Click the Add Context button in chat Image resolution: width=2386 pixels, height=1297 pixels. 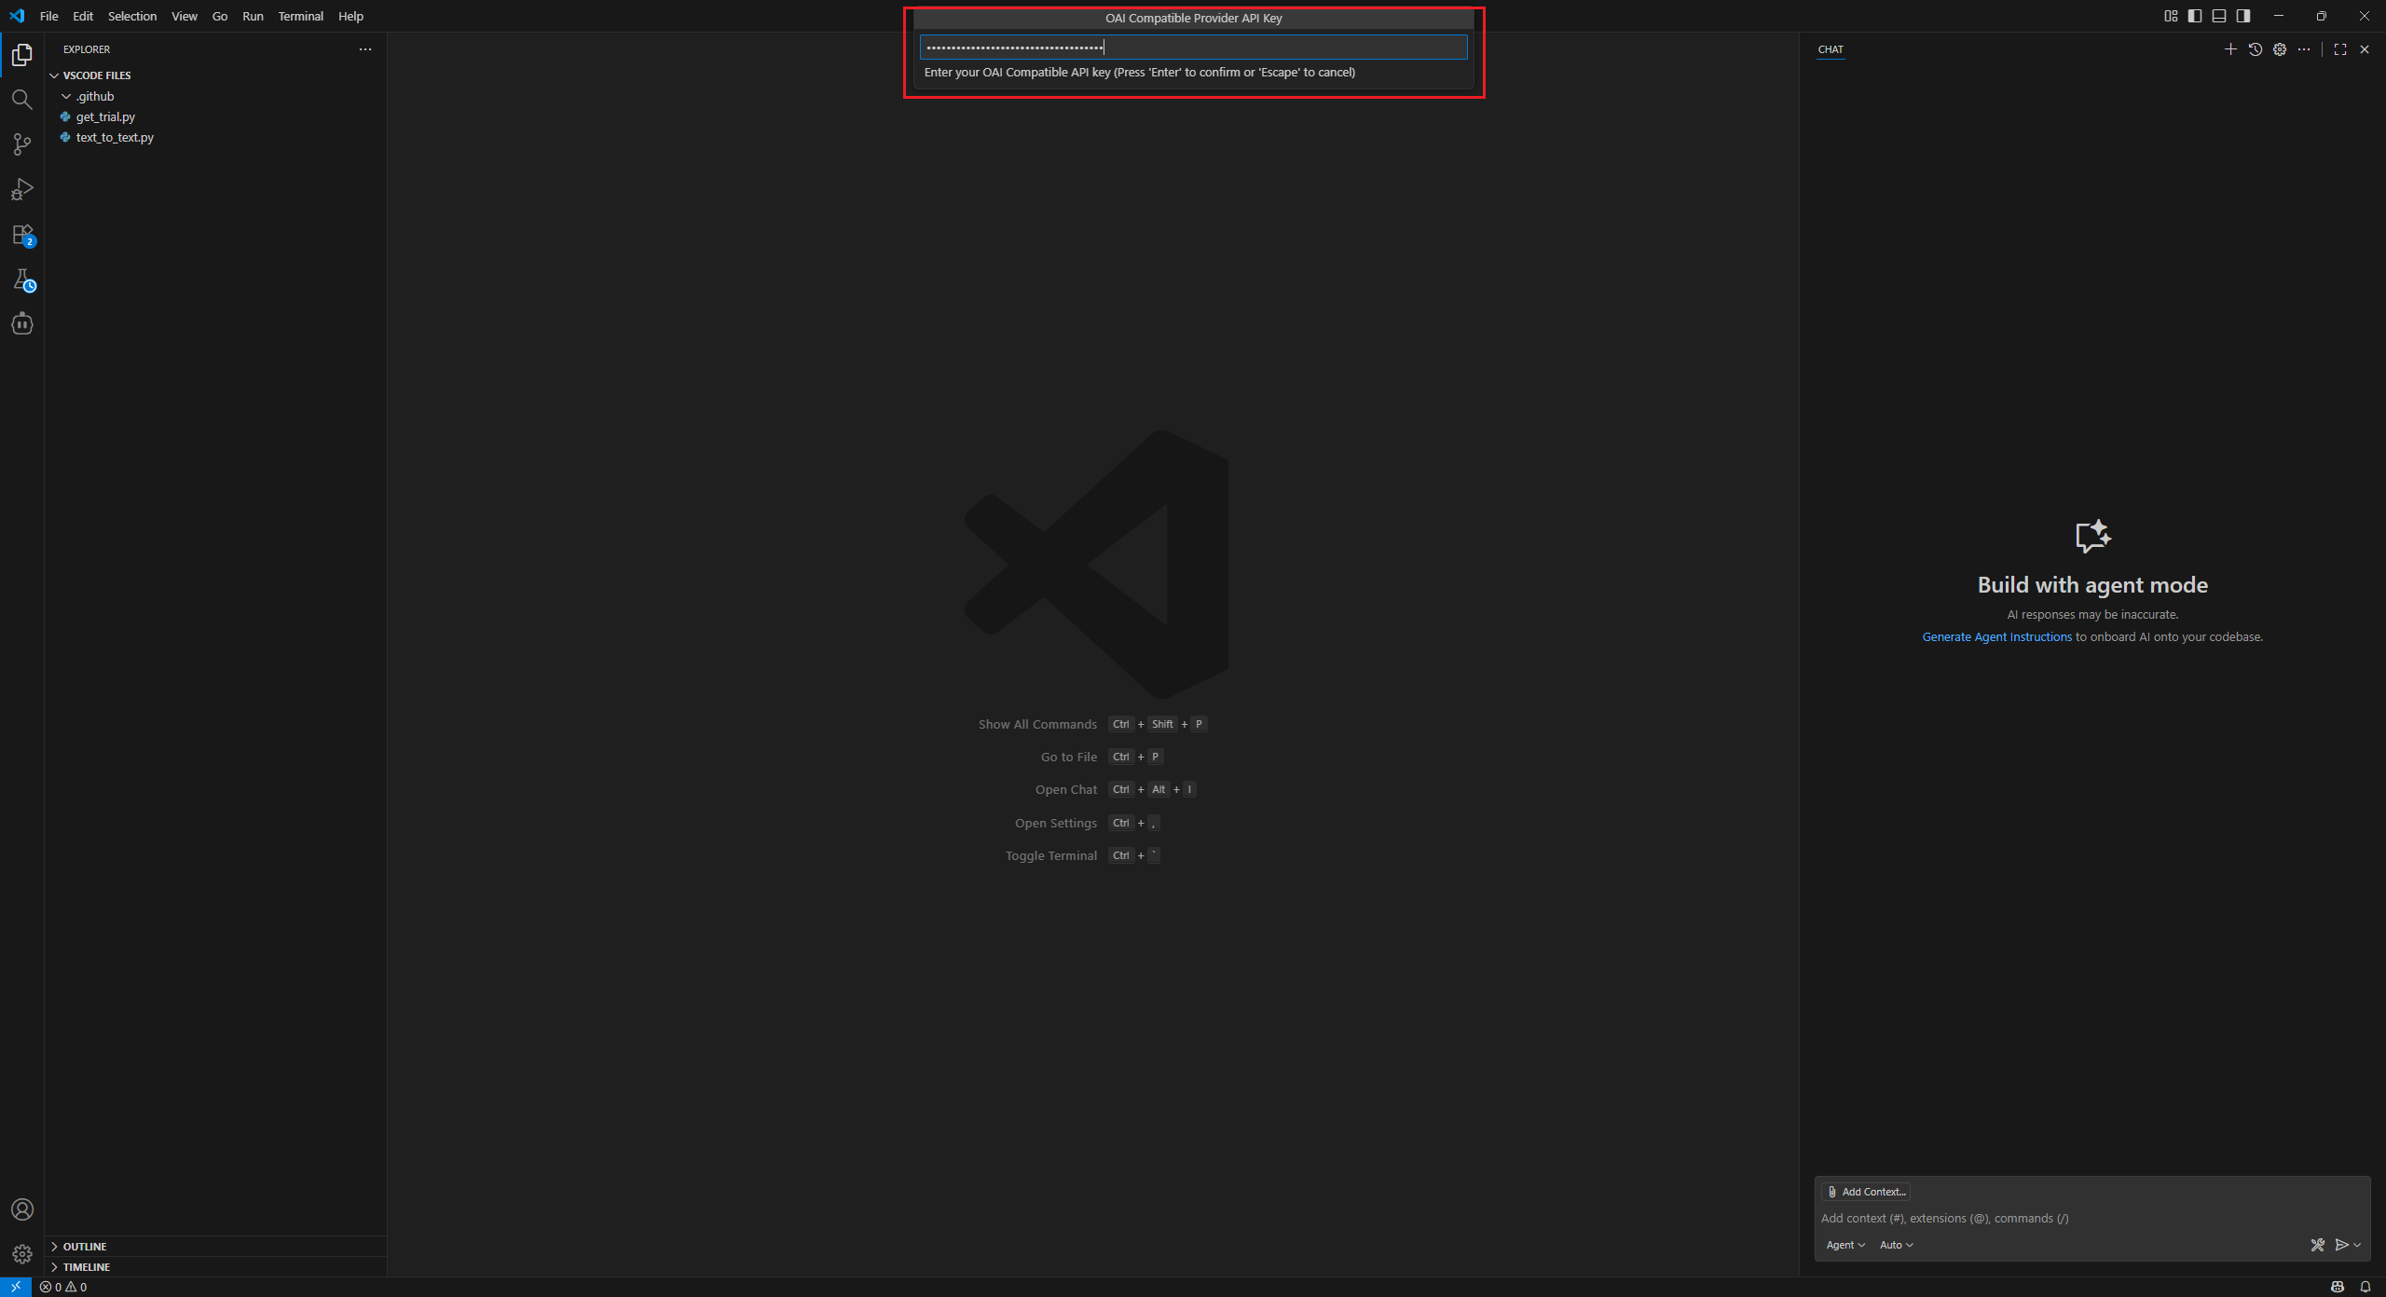pyautogui.click(x=1866, y=1192)
